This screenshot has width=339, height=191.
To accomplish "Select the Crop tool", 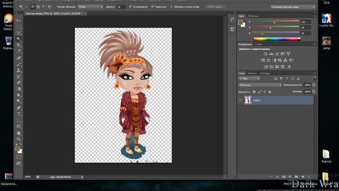I will (19, 45).
